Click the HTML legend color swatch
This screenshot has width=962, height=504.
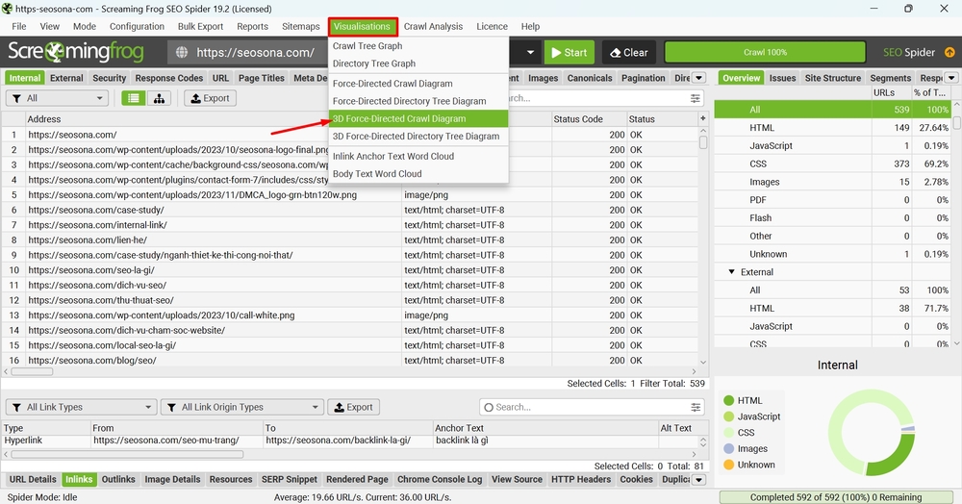(x=728, y=400)
